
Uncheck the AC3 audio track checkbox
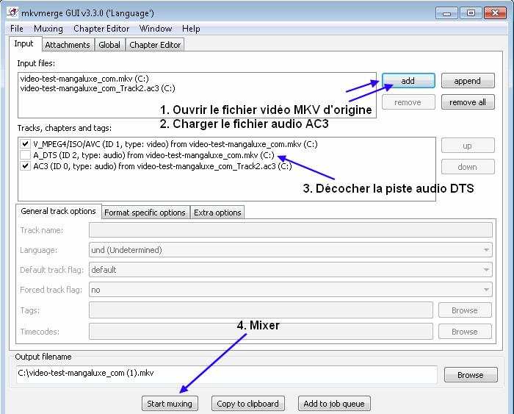coord(25,166)
